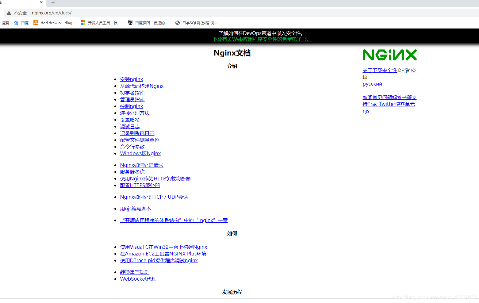
Task: Open the green web security ebook banner link
Action: (x=262, y=39)
